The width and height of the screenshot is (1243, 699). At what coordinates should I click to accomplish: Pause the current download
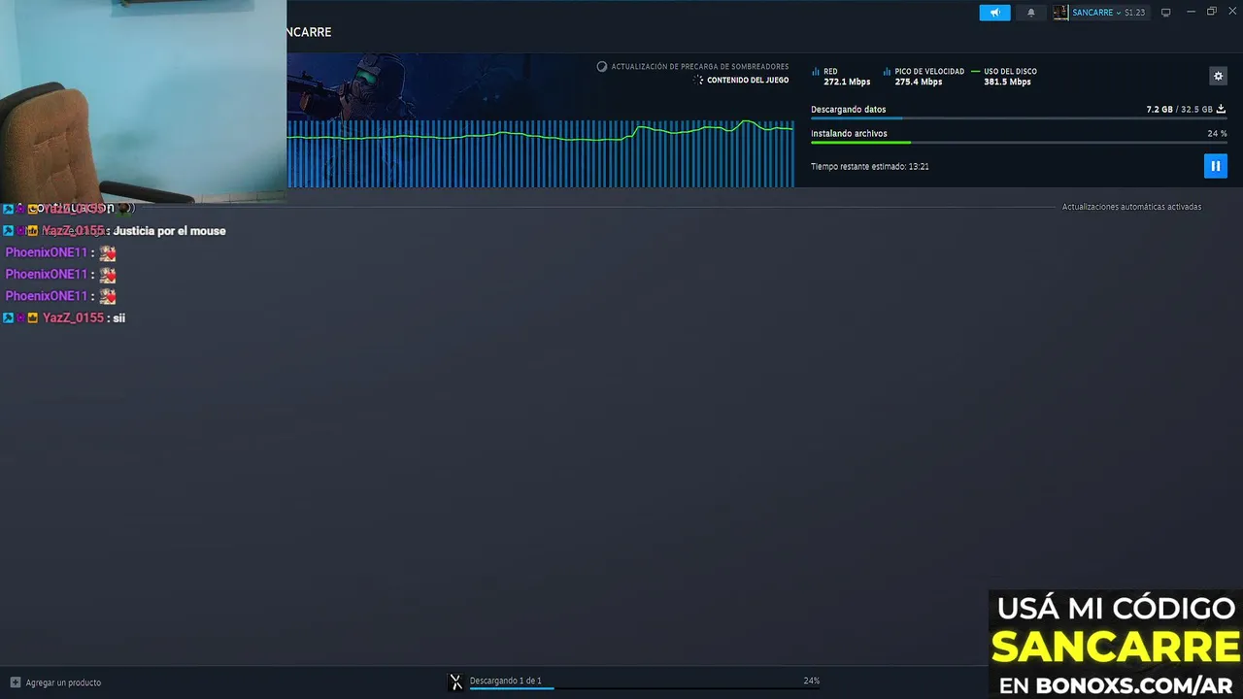coord(1215,166)
